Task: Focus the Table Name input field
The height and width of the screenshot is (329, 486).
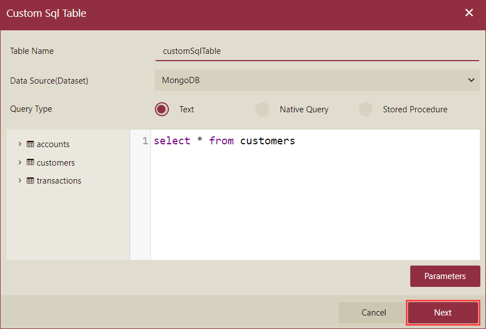Action: (x=317, y=51)
